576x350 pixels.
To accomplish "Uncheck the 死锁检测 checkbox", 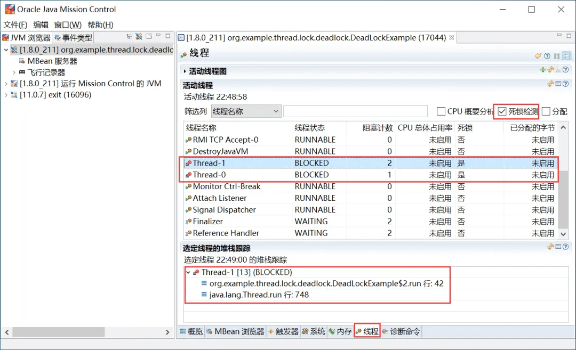I will pos(502,111).
